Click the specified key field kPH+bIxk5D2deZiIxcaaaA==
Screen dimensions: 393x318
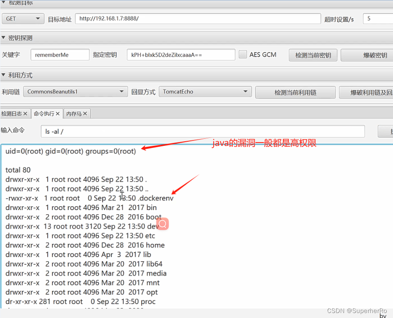[181, 55]
